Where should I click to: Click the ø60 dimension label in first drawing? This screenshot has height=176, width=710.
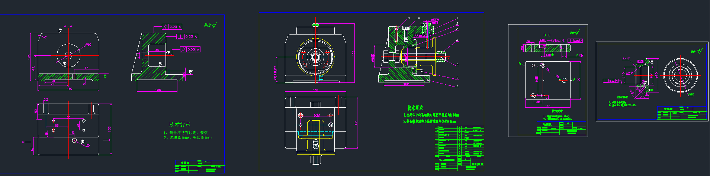pos(88,45)
